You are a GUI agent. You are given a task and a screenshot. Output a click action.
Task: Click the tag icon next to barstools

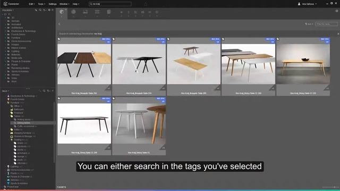pos(15,146)
